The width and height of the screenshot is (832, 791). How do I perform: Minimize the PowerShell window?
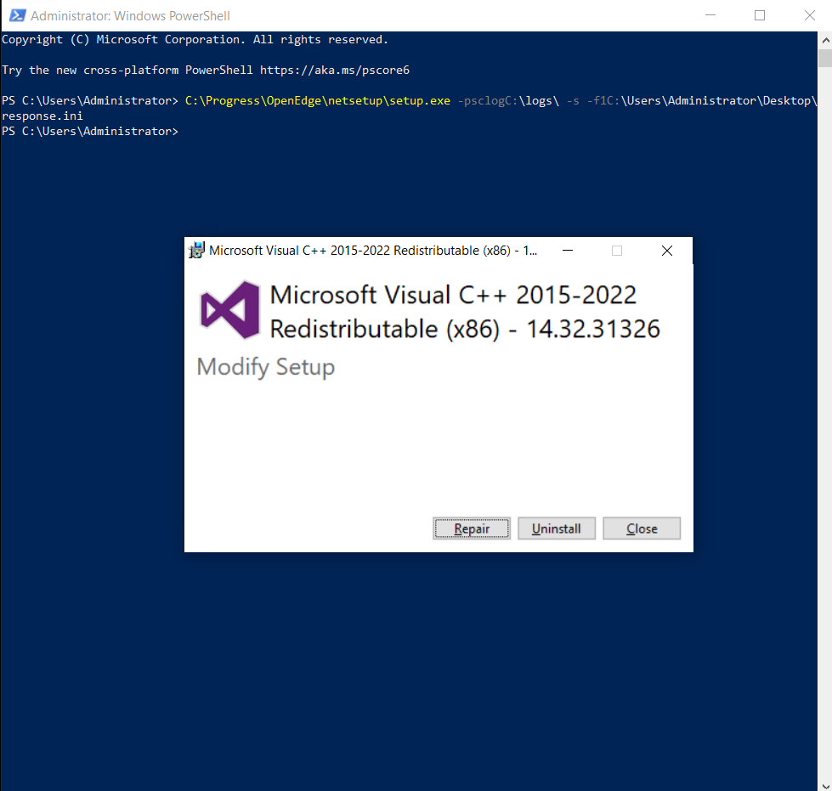click(710, 15)
